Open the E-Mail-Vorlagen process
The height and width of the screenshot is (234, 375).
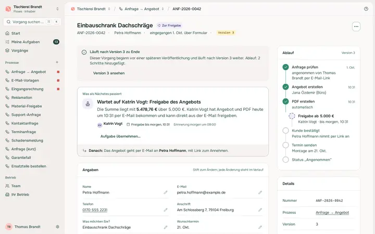point(32,81)
